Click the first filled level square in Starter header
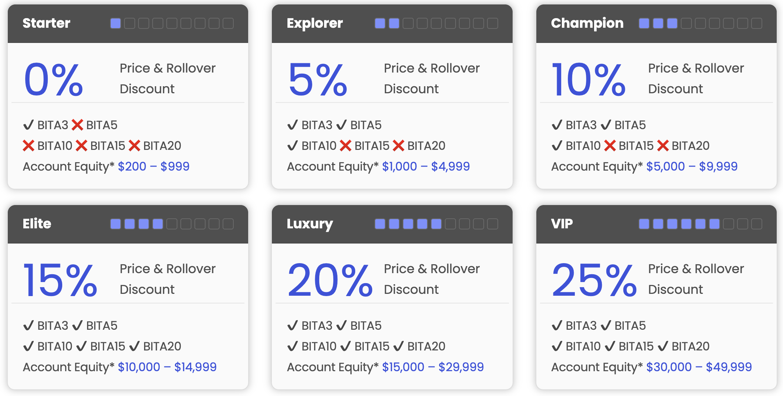Screen dimensions: 783x396 [x=116, y=24]
